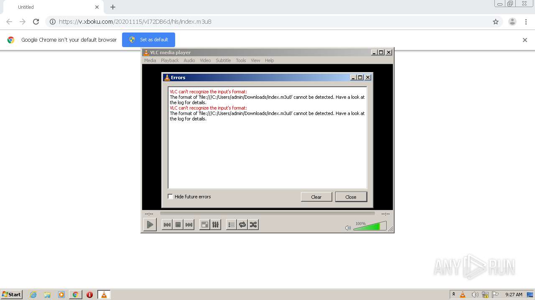This screenshot has height=300, width=535.
Task: Open network status tray icon
Action: click(x=485, y=295)
